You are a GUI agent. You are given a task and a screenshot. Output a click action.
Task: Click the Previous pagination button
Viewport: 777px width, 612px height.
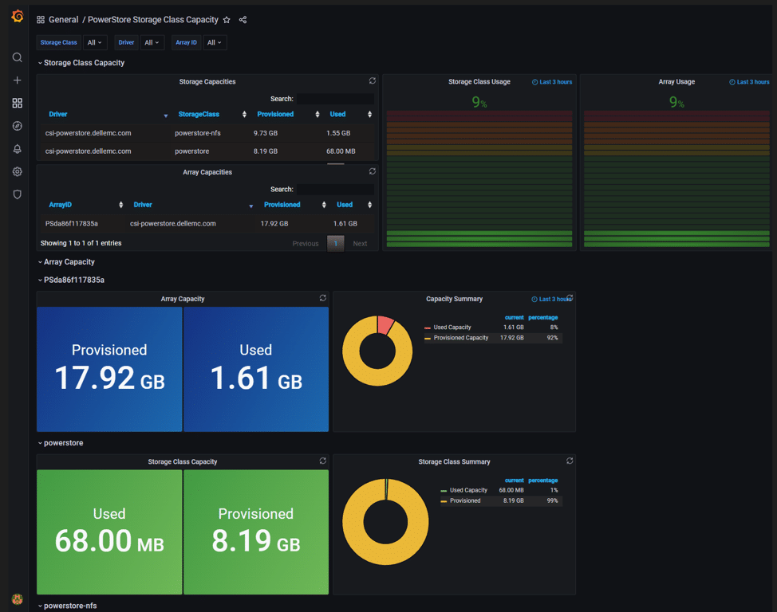point(306,244)
